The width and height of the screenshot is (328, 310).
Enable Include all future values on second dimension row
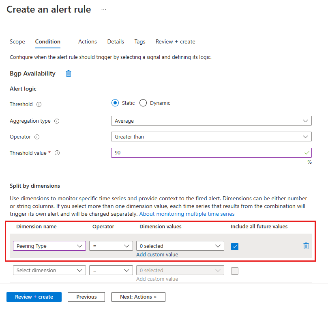pos(234,270)
